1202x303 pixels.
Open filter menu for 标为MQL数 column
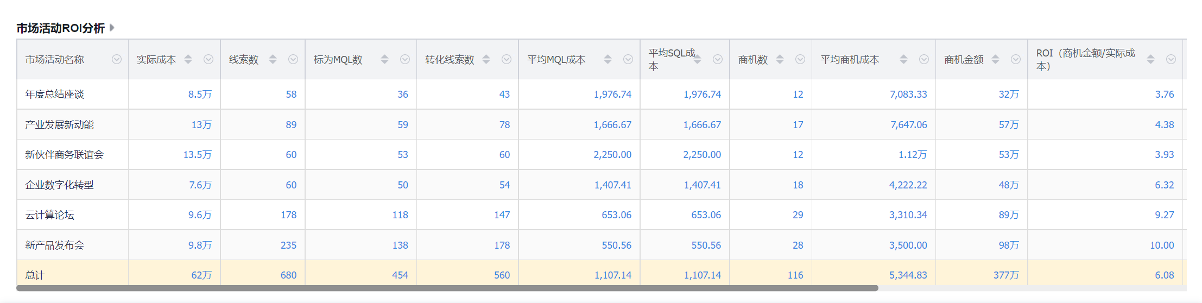[405, 59]
